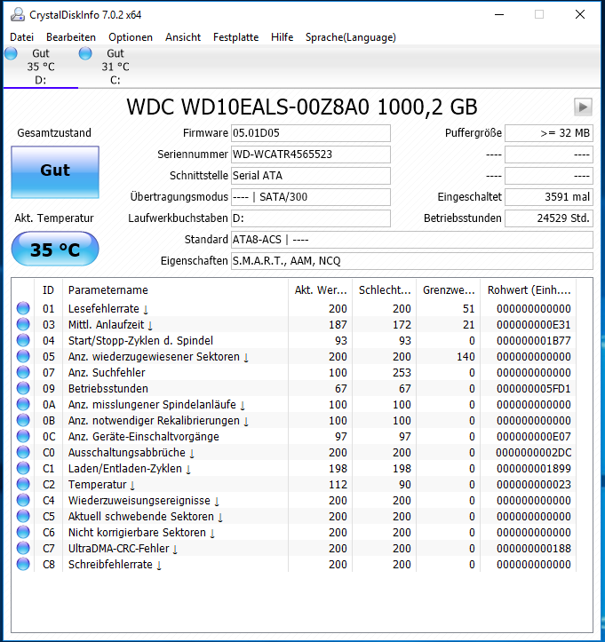605x642 pixels.
Task: Open the Sprache(Language) menu
Action: point(351,37)
